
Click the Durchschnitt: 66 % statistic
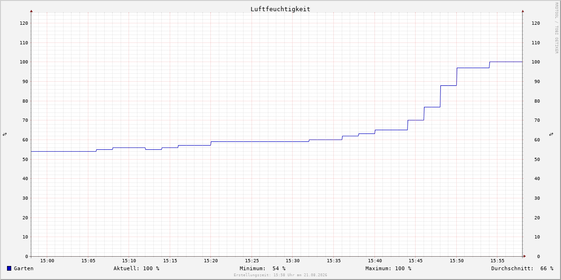point(522,268)
